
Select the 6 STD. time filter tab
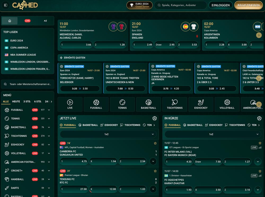click(38, 102)
